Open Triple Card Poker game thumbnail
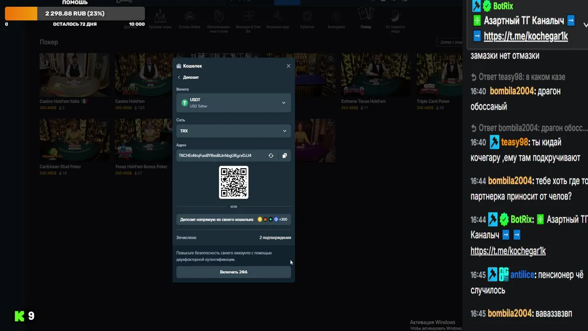Viewport: 588px width, 331px height. pos(440,75)
